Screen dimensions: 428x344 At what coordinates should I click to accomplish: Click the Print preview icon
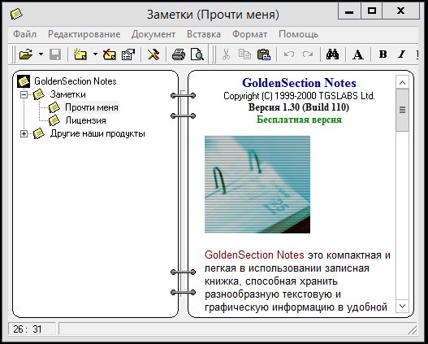click(x=197, y=54)
